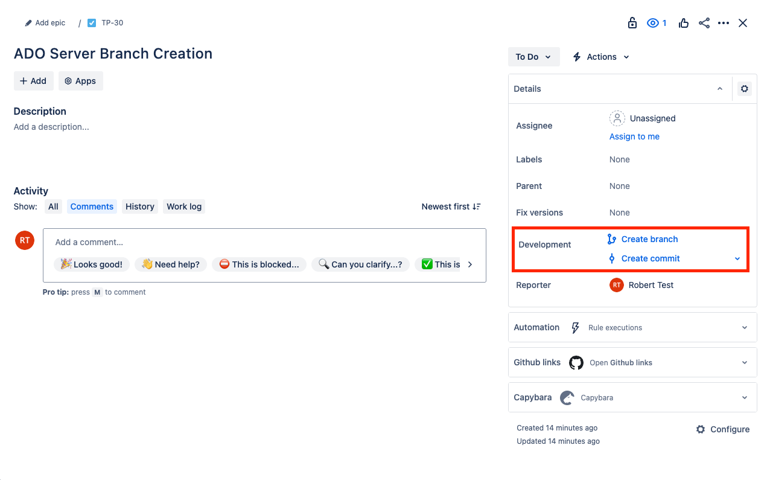
Task: Click the Automation rule executions lightning icon
Action: 575,327
